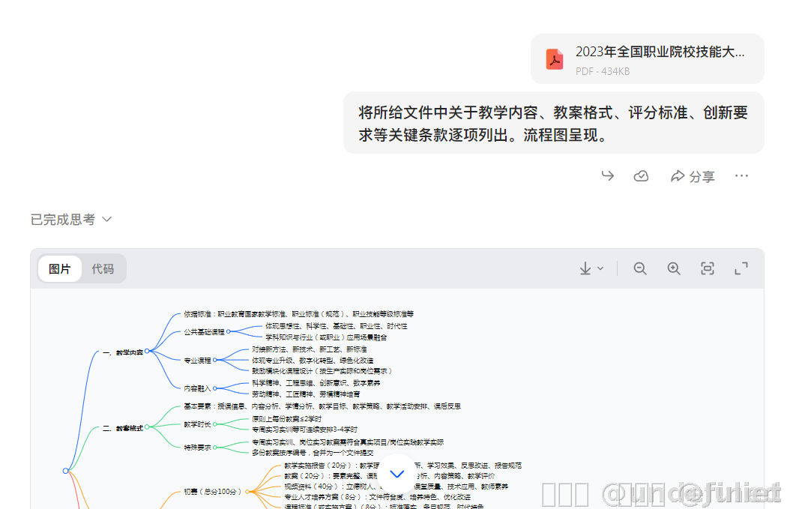Screen dimensions: 796x509
Task: Click the red PDF file icon
Action: pos(555,59)
